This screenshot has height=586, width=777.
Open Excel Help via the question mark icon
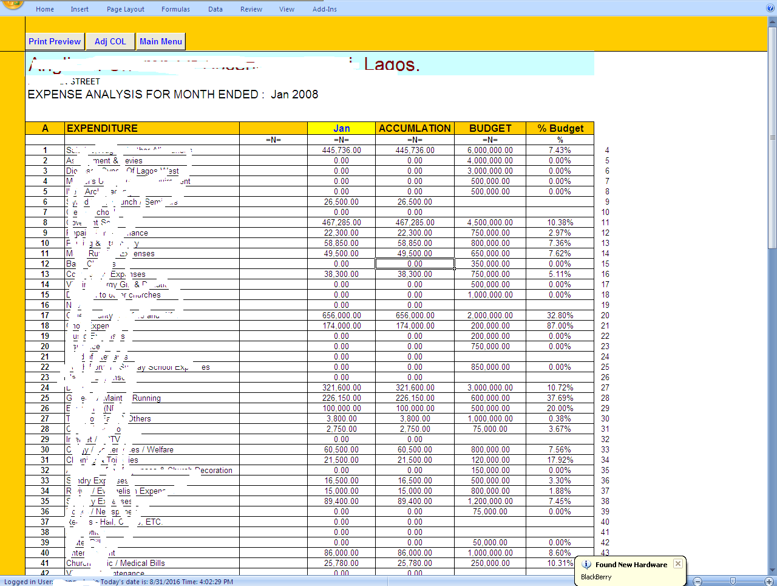click(770, 9)
